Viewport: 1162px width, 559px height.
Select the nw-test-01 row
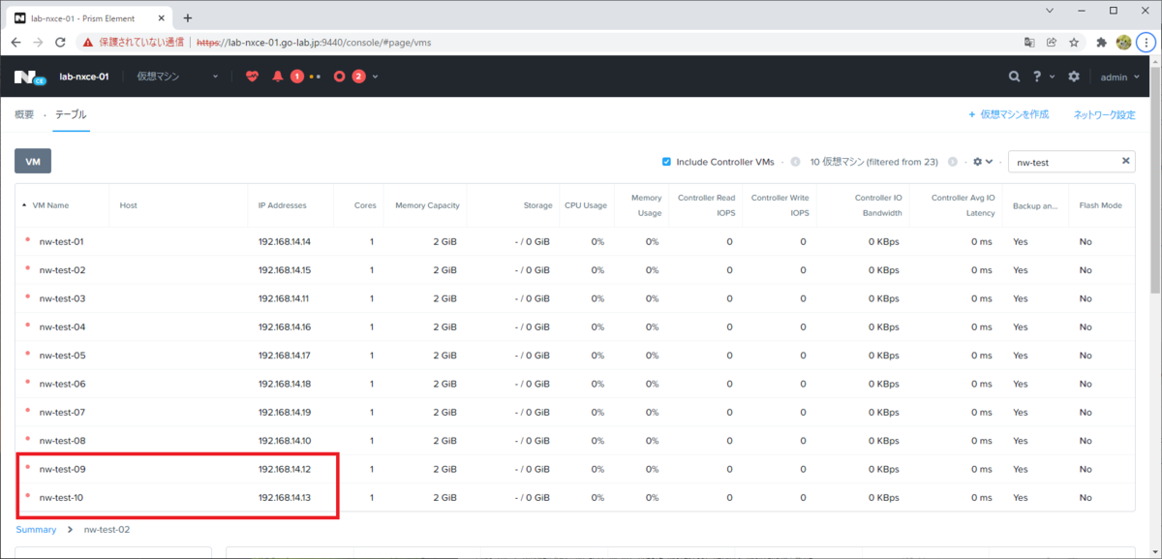pyautogui.click(x=575, y=241)
